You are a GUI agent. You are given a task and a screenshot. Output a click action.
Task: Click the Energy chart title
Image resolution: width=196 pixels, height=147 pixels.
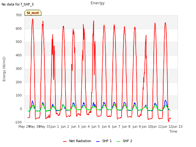tap(98, 3)
